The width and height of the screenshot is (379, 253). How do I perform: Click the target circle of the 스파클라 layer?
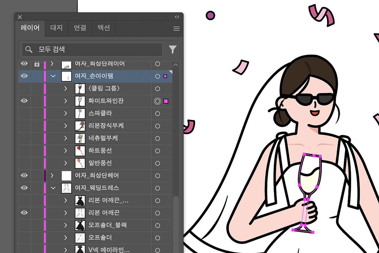click(x=157, y=113)
